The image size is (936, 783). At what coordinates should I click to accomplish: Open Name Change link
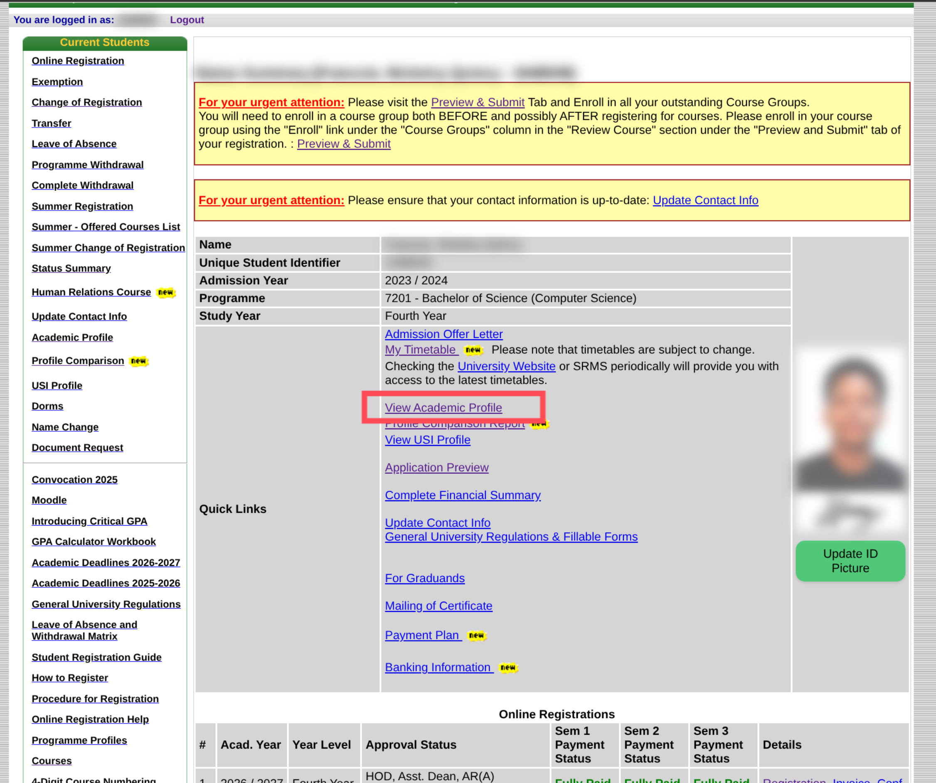click(x=65, y=426)
